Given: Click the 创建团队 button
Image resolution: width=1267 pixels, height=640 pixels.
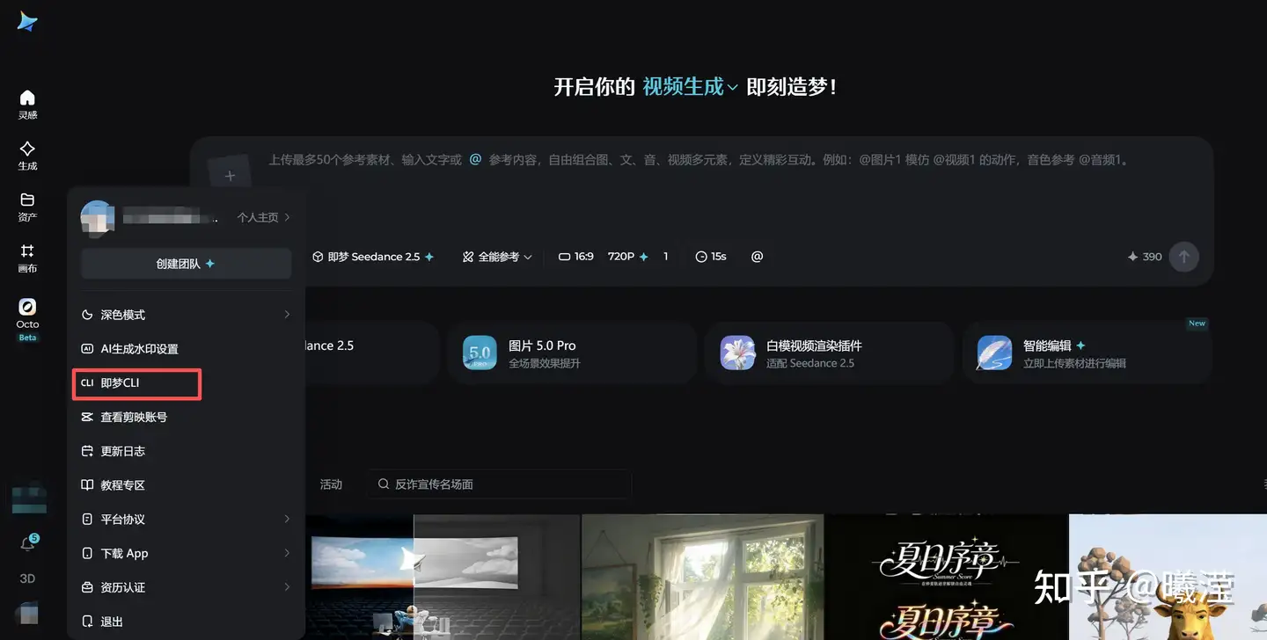Looking at the screenshot, I should click(186, 264).
